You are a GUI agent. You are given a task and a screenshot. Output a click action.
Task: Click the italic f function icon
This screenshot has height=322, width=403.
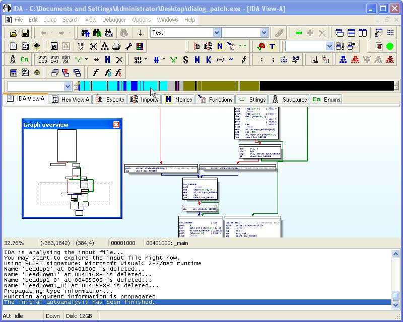96,73
